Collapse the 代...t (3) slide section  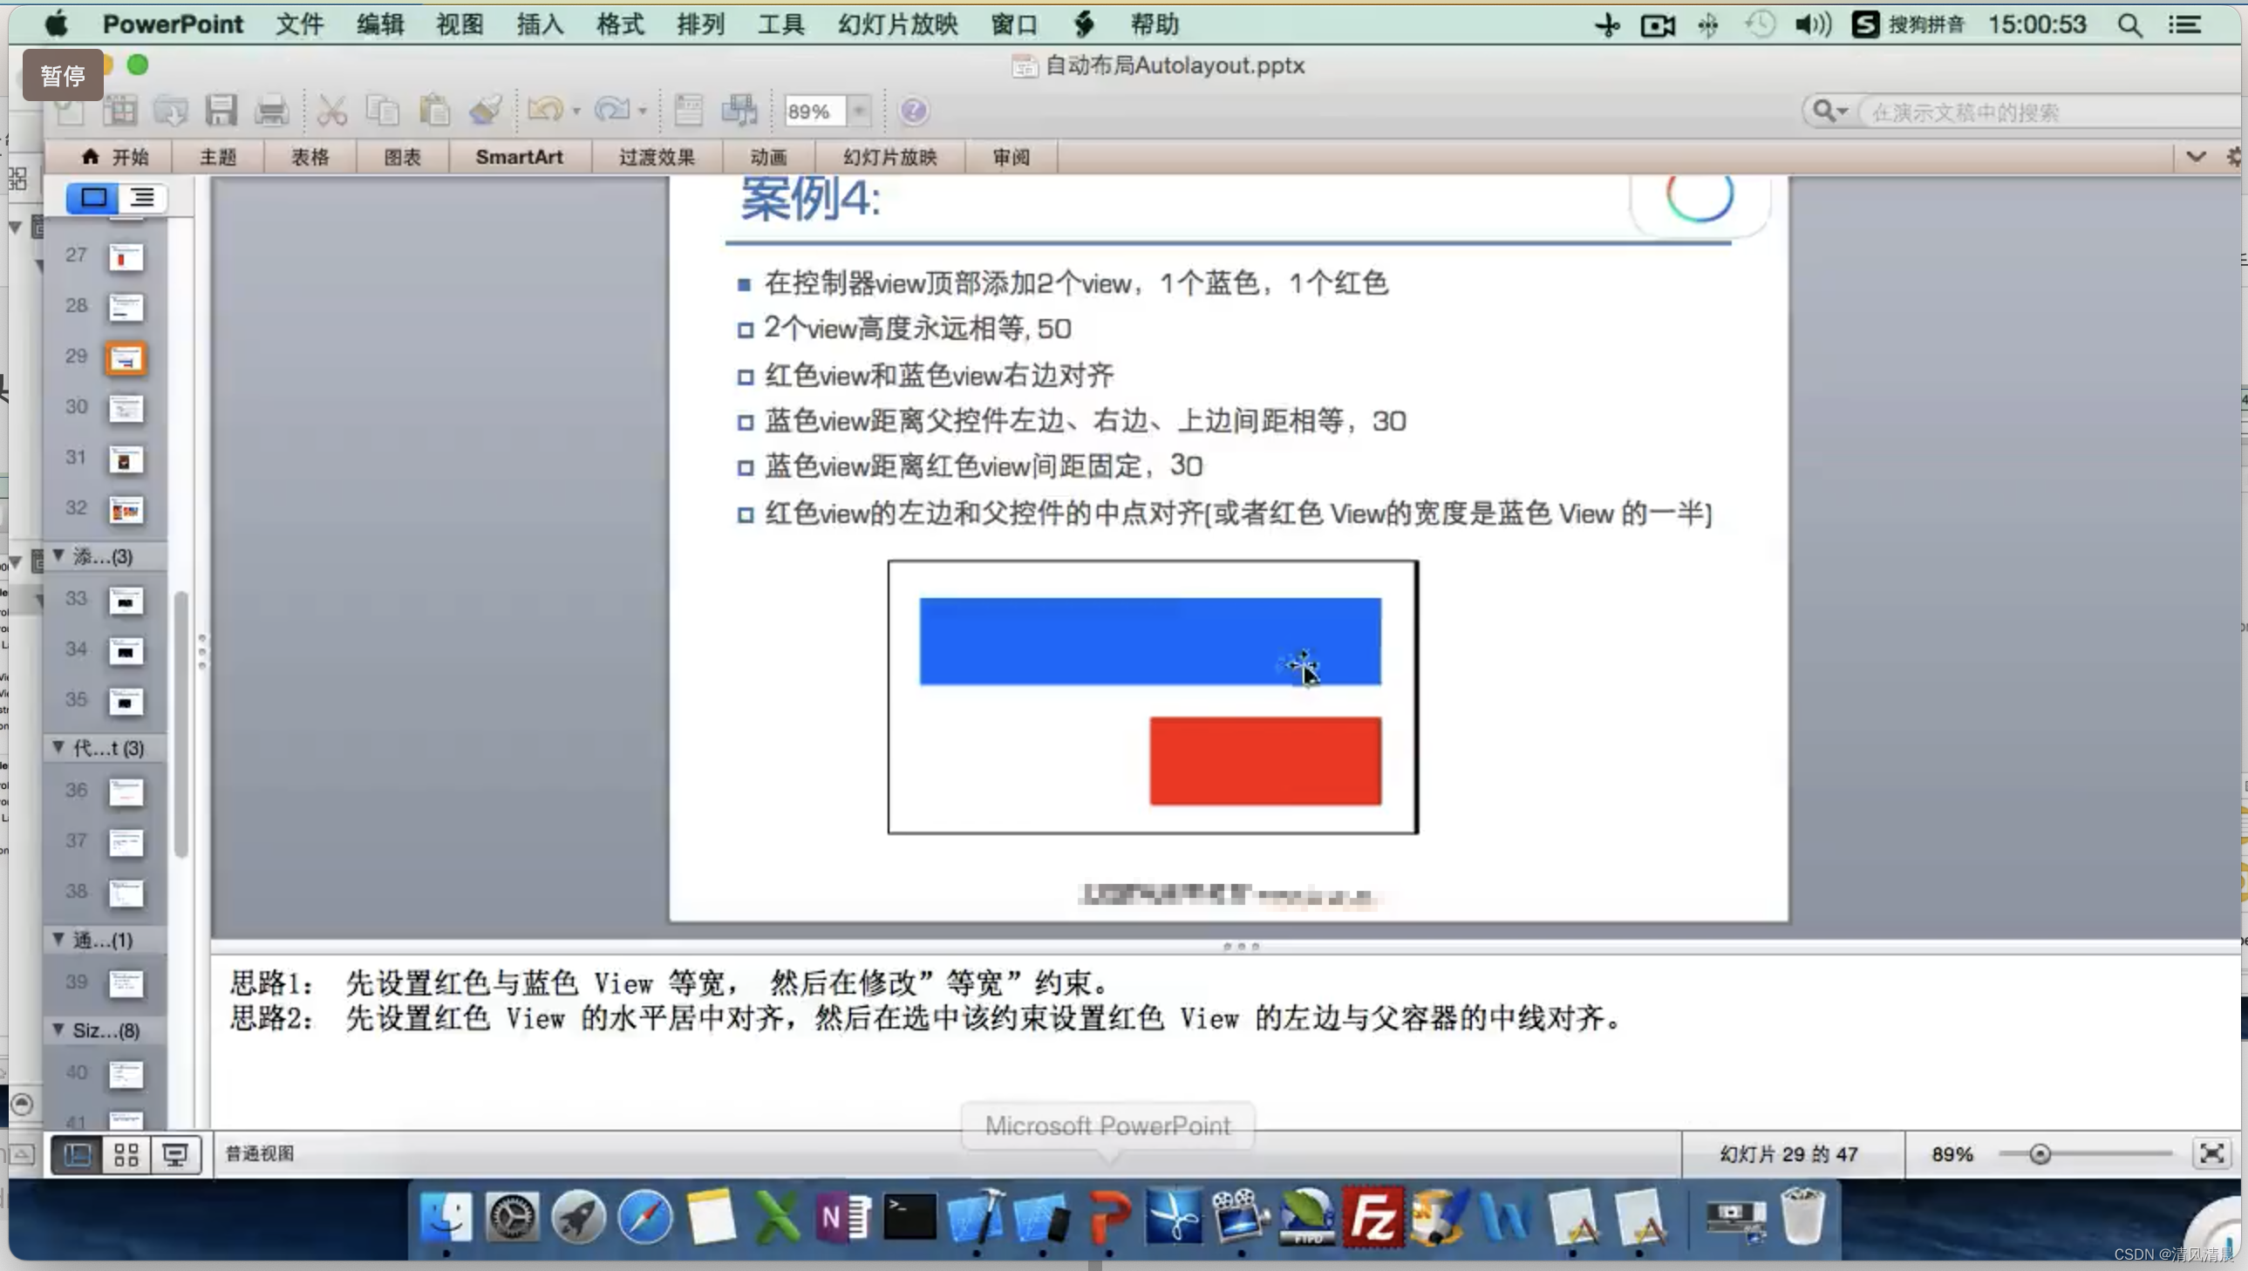pos(58,747)
